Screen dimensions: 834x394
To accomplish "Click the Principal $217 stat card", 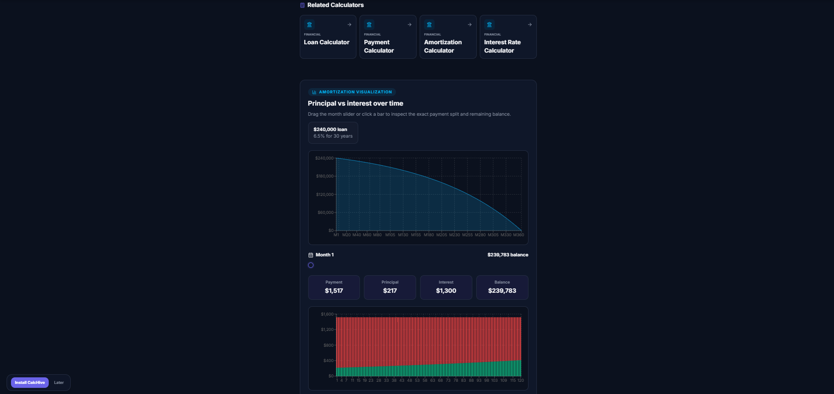I will [x=390, y=288].
